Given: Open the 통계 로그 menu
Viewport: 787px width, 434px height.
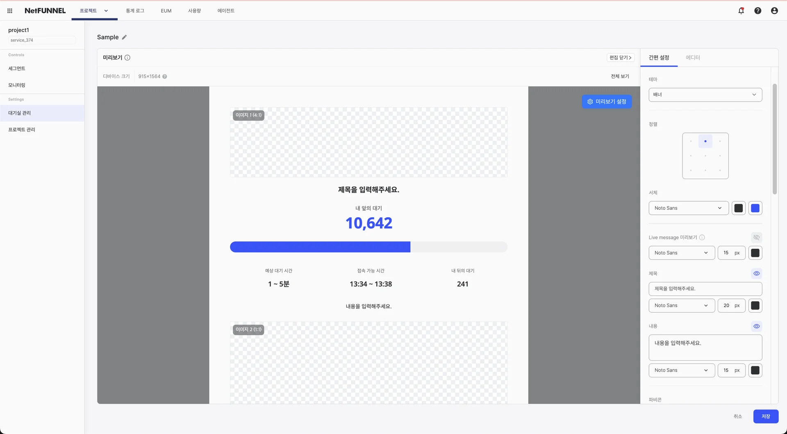Looking at the screenshot, I should 135,11.
